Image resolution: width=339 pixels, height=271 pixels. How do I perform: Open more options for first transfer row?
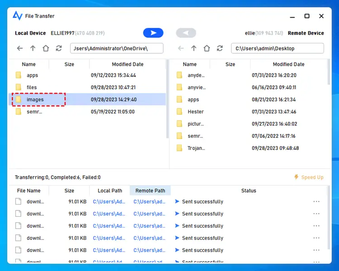[x=316, y=202]
